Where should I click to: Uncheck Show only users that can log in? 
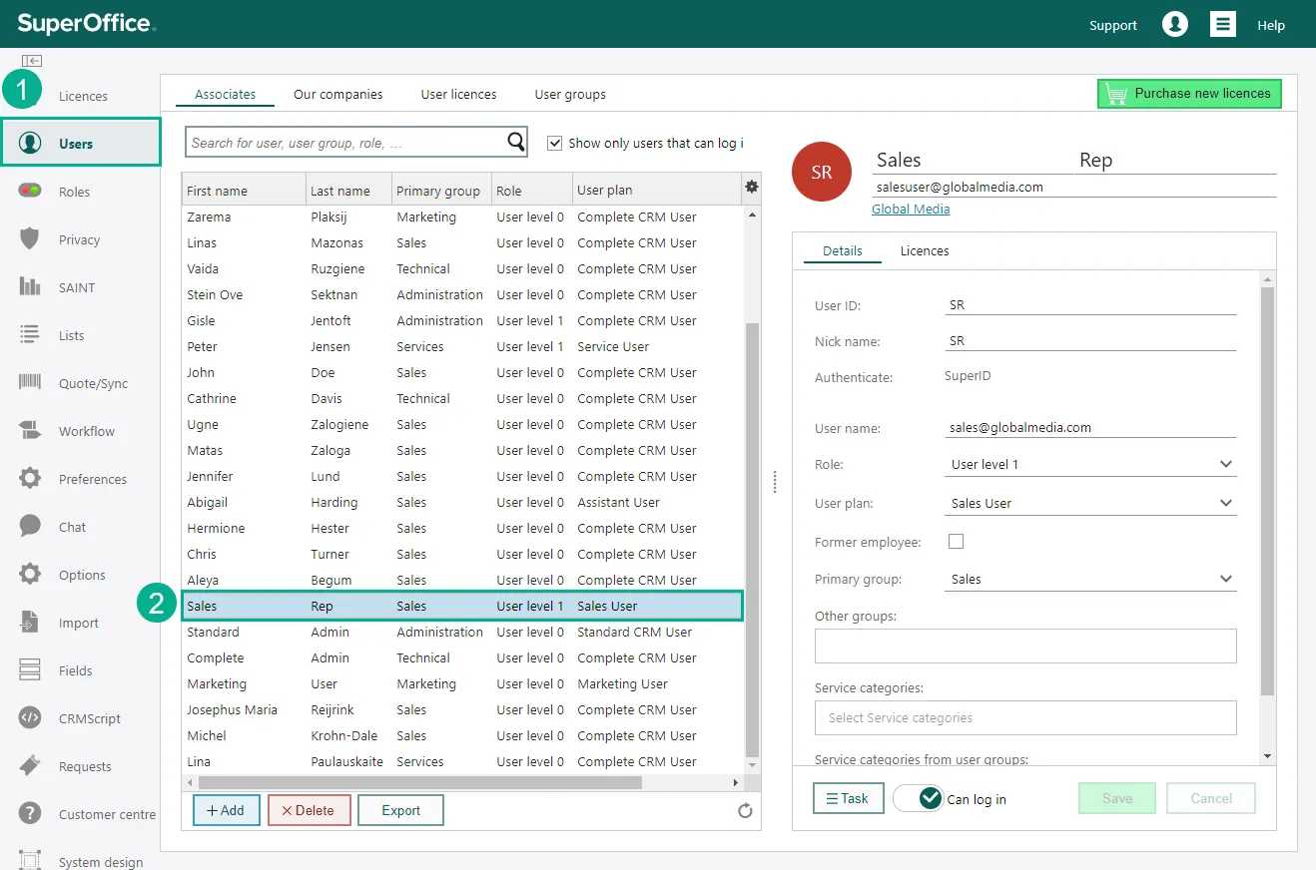click(555, 144)
